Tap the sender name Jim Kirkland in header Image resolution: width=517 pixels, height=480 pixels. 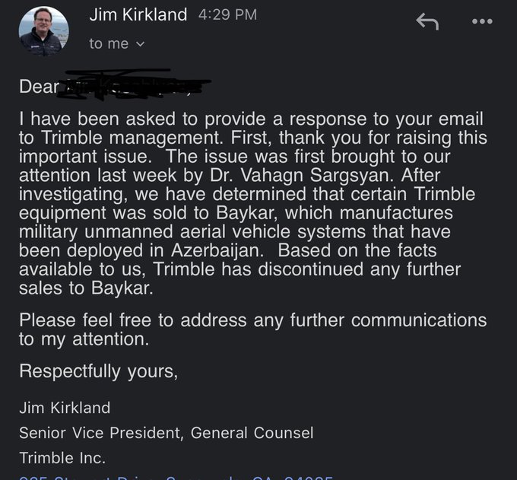[x=138, y=14]
